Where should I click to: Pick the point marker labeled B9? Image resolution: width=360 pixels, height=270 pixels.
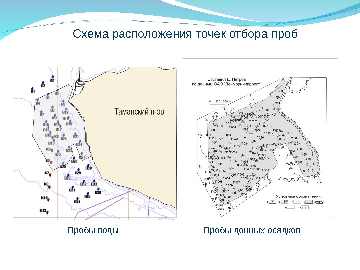tap(63, 101)
